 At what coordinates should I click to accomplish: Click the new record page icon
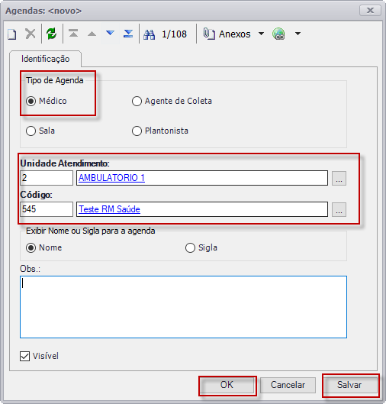(x=12, y=34)
